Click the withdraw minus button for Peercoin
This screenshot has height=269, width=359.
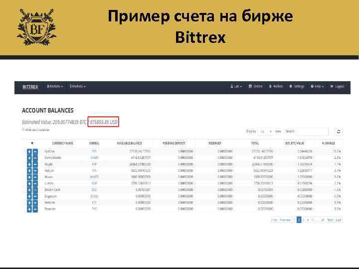point(35,209)
